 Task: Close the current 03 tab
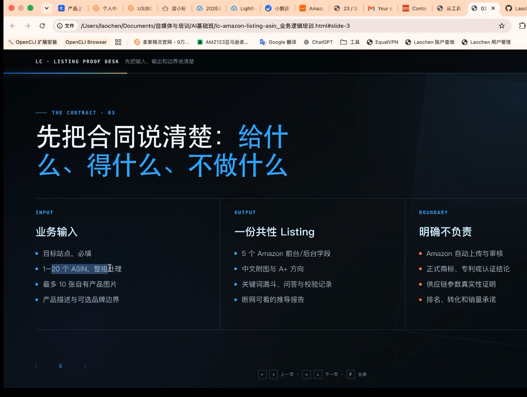(x=493, y=9)
